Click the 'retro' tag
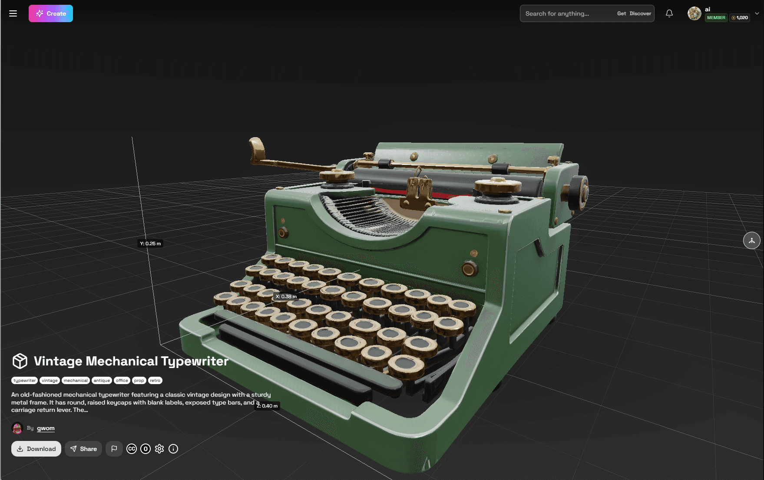This screenshot has height=480, width=764. (155, 381)
